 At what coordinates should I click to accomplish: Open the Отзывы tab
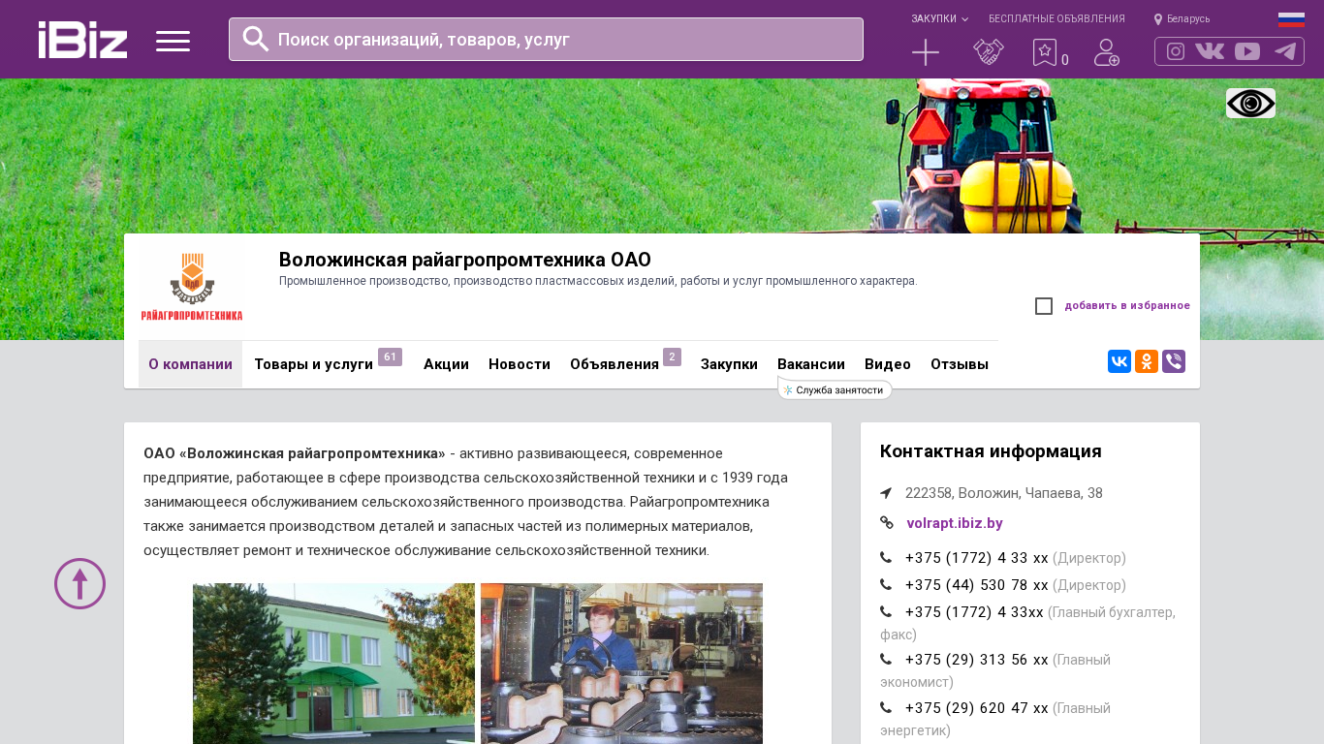click(960, 364)
